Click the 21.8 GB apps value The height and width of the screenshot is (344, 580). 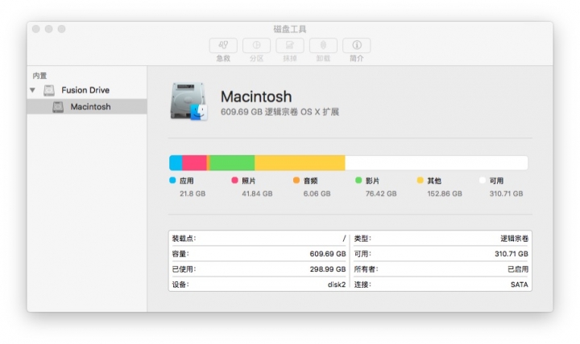click(x=193, y=194)
